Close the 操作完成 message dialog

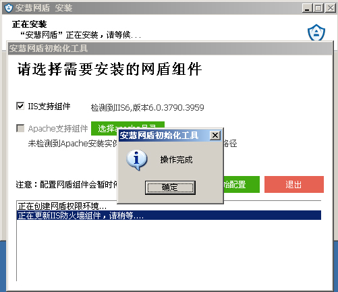(x=215, y=136)
